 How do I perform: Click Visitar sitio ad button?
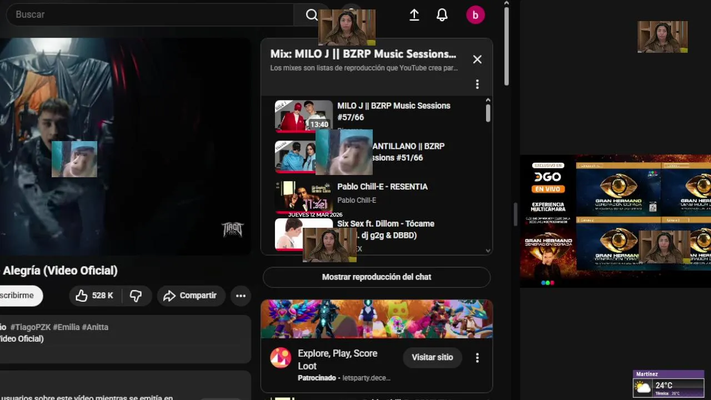432,357
